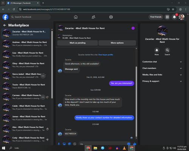Click the taskbar clock and date
The width and height of the screenshot is (189, 151).
(x=182, y=148)
